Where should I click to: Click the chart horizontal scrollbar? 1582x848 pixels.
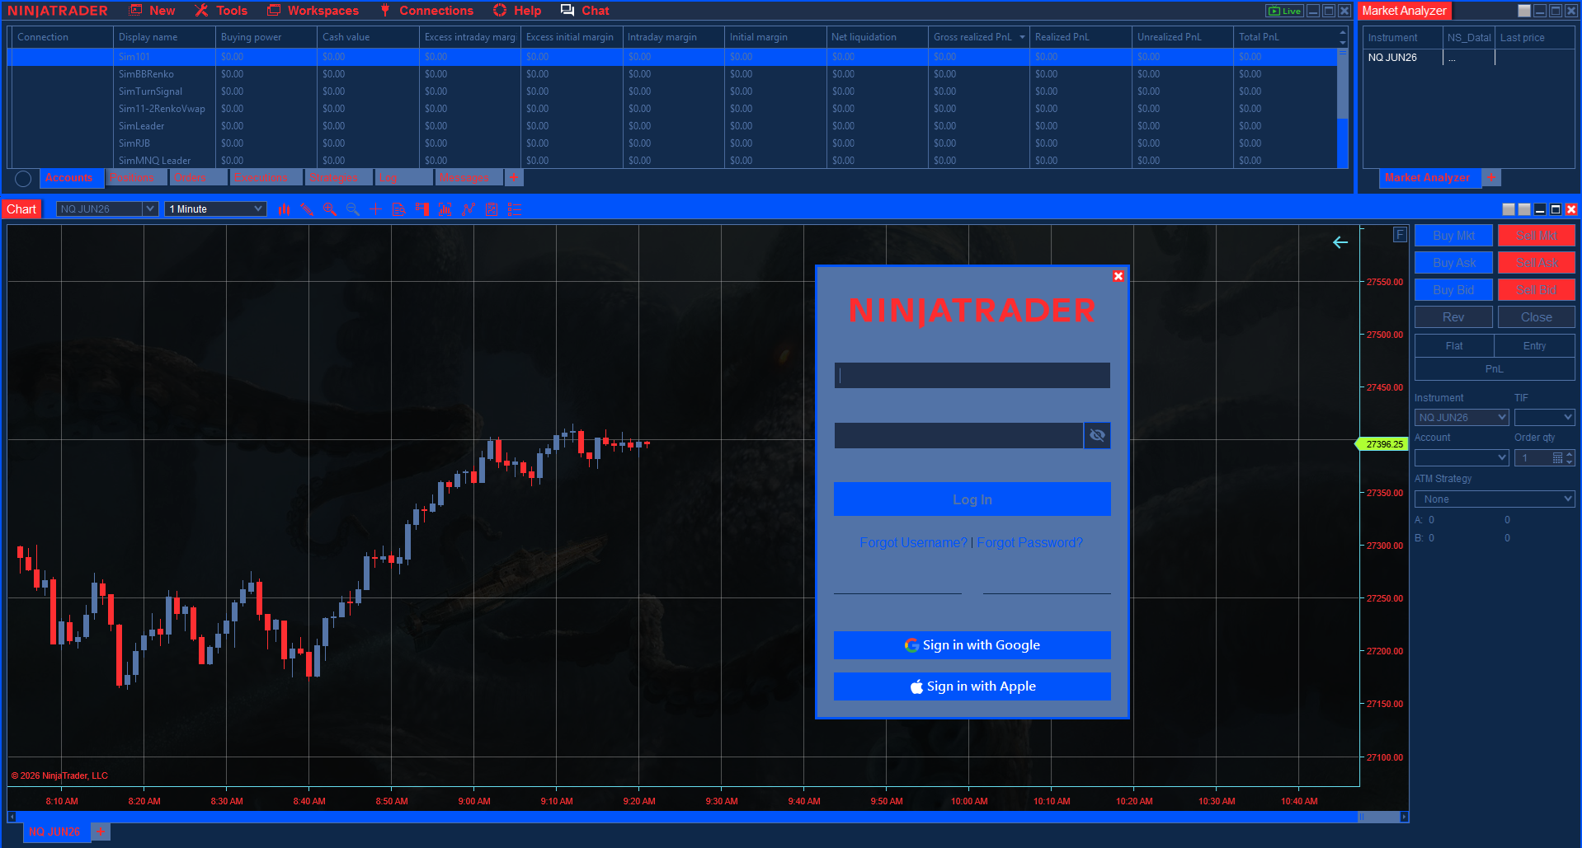tap(708, 817)
